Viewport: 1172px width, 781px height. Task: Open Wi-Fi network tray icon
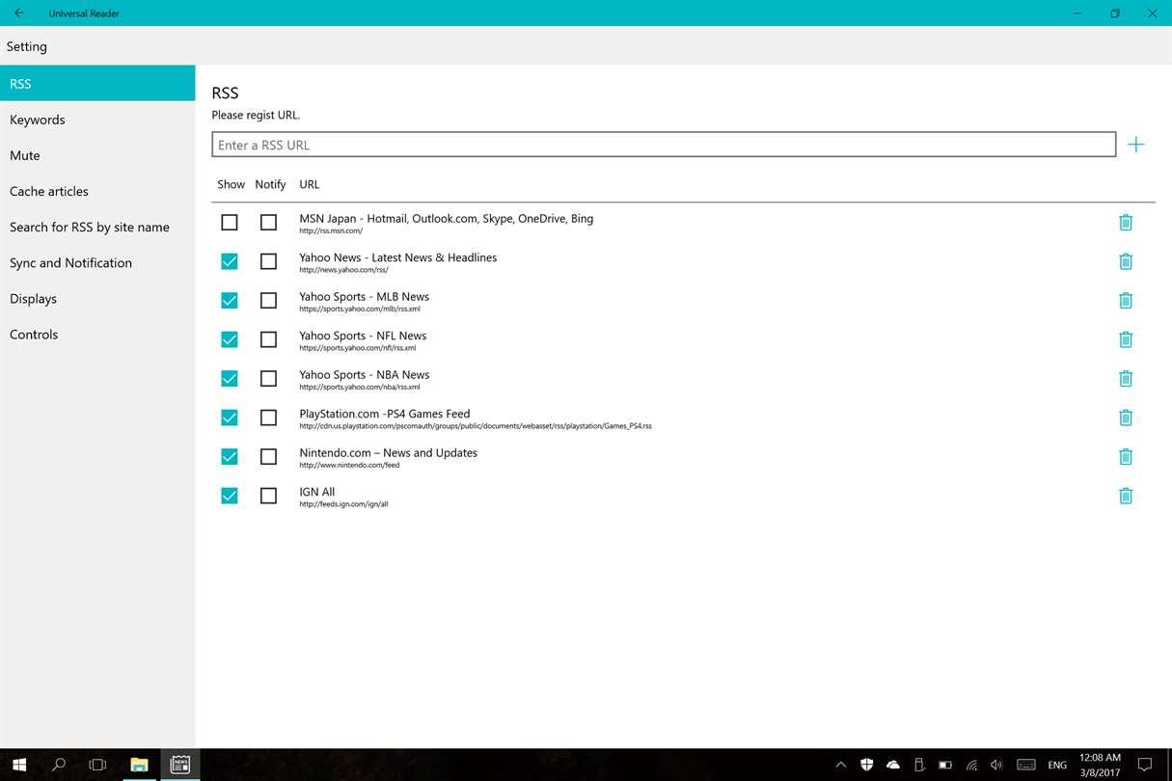pyautogui.click(x=971, y=765)
